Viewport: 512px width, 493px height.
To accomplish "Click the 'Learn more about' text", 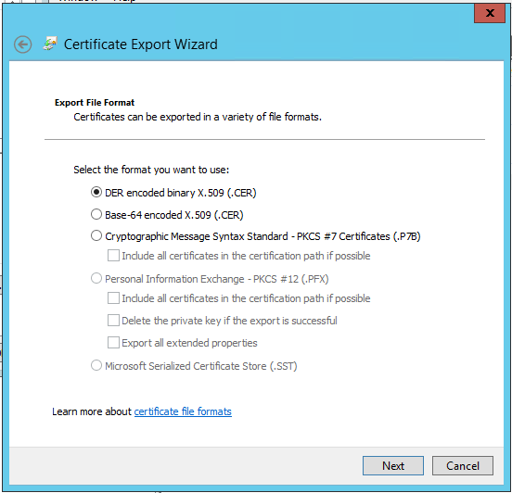I will click(92, 411).
